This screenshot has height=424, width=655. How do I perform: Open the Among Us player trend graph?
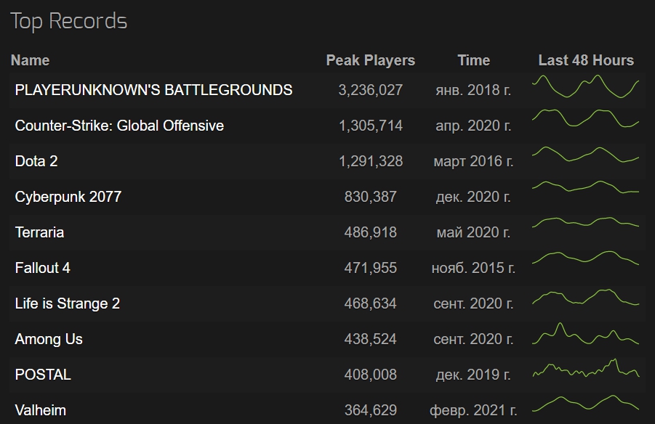(586, 335)
